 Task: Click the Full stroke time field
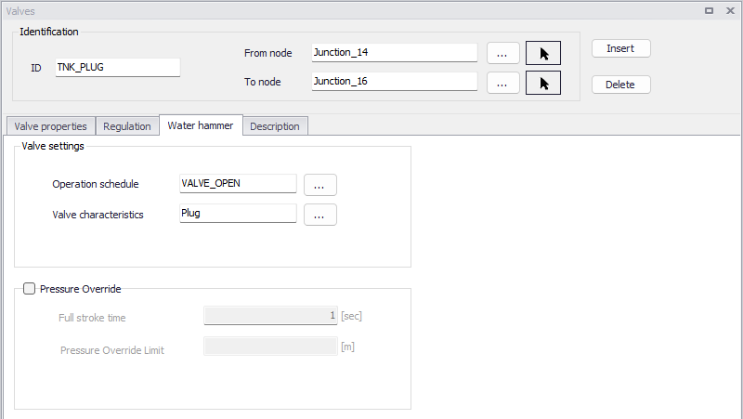[x=270, y=316]
